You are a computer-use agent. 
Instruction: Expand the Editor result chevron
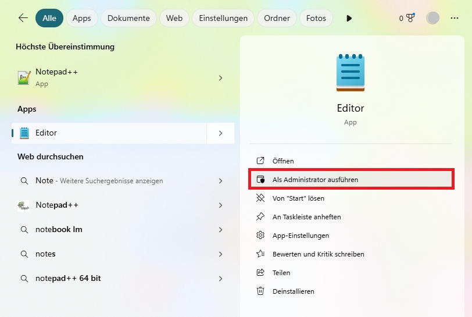[220, 133]
